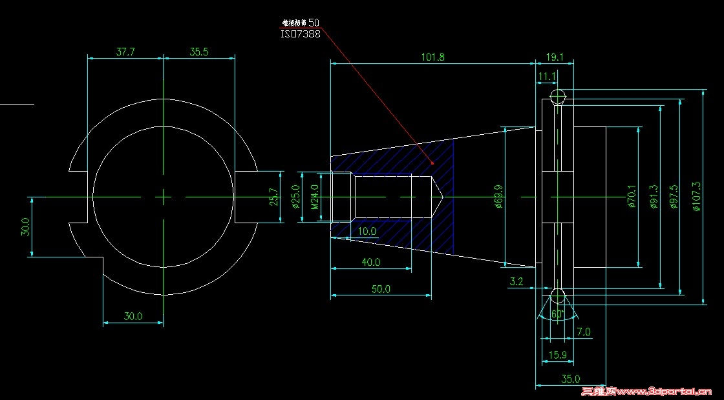Viewport: 724px width, 400px height.
Task: Select the ø107.3 diameter dimension
Action: pyautogui.click(x=697, y=197)
